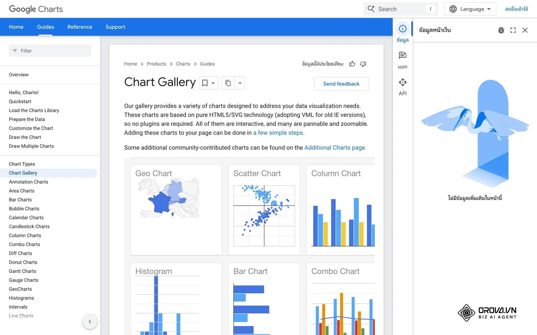Open Calendar Charts in the sidebar
The width and height of the screenshot is (537, 335).
26,217
